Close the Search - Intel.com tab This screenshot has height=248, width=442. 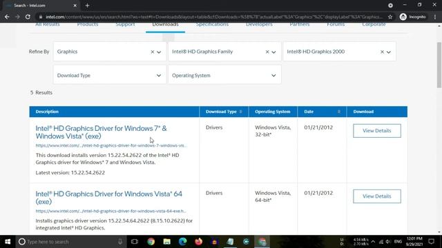click(75, 6)
